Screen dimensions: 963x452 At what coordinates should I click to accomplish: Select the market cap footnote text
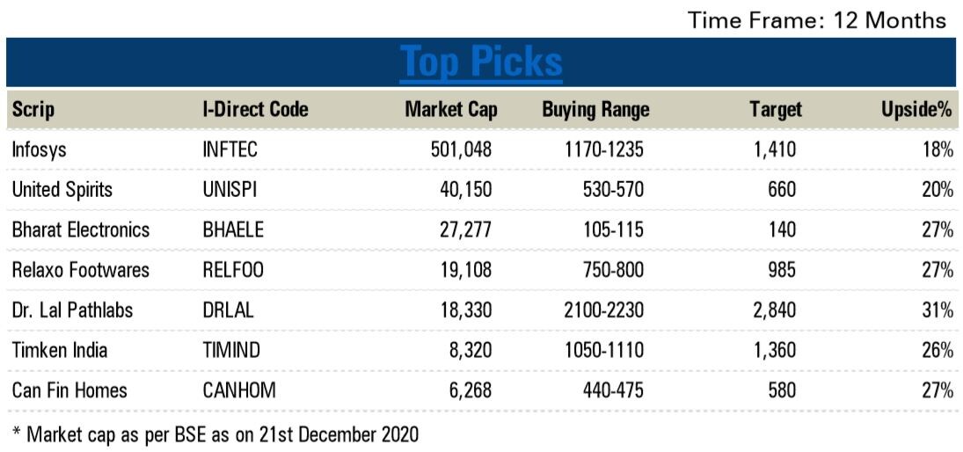point(215,434)
